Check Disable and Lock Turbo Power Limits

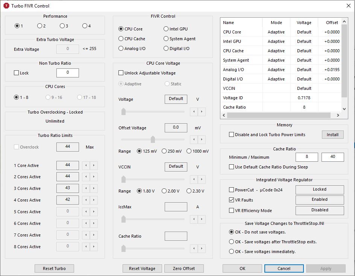point(231,135)
